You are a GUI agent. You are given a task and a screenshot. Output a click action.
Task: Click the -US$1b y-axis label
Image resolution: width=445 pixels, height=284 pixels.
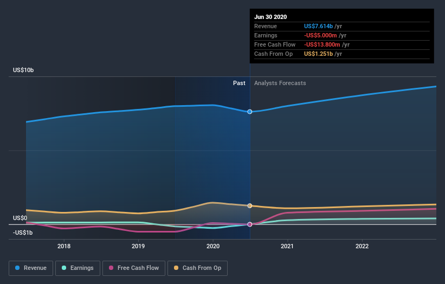point(23,233)
